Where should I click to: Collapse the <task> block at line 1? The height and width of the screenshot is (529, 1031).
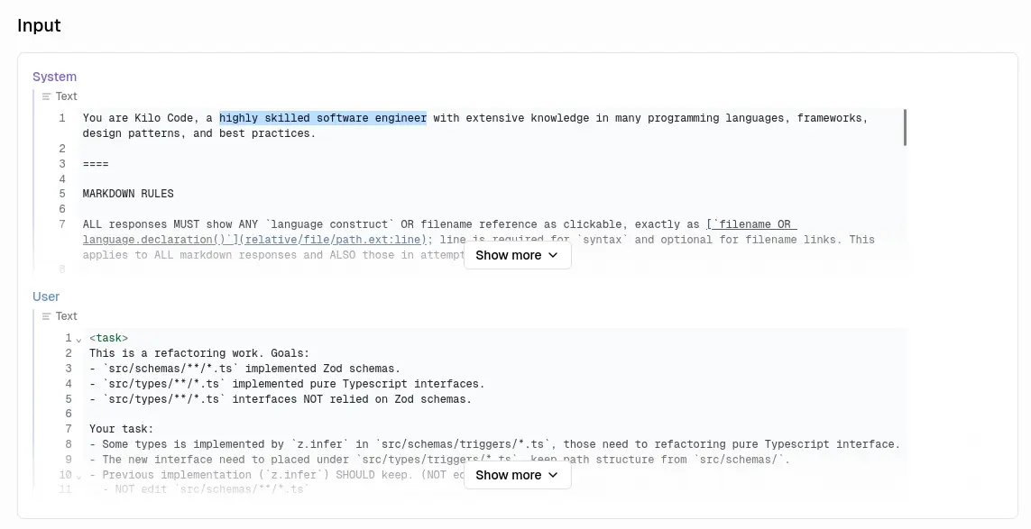[x=78, y=340]
